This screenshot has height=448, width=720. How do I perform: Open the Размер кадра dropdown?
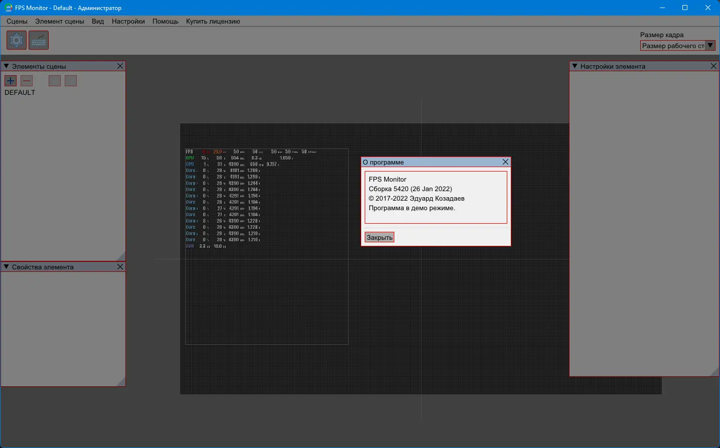coord(678,46)
